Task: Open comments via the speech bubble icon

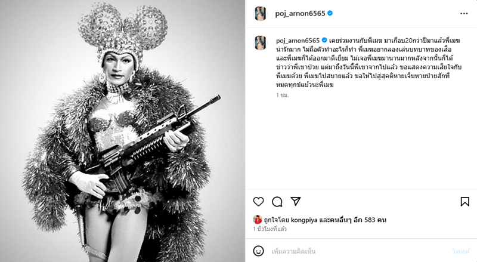Action: [x=277, y=202]
